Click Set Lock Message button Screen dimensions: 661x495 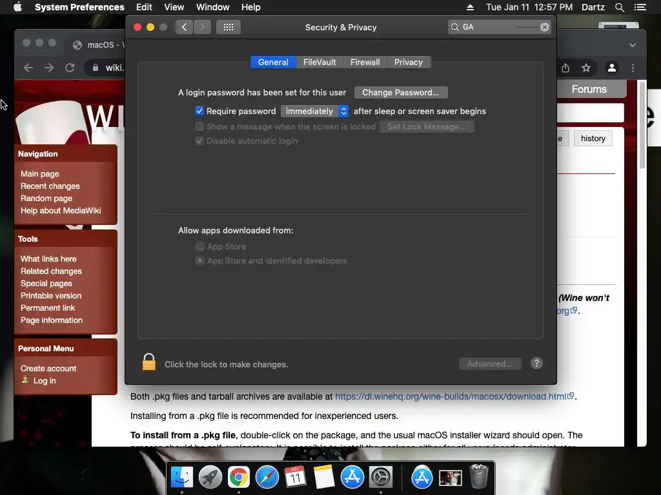(x=427, y=127)
